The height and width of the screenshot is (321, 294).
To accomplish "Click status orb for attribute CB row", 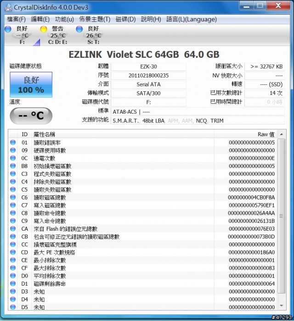I will (13, 237).
